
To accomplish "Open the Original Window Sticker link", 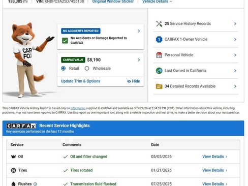I will (x=113, y=2).
